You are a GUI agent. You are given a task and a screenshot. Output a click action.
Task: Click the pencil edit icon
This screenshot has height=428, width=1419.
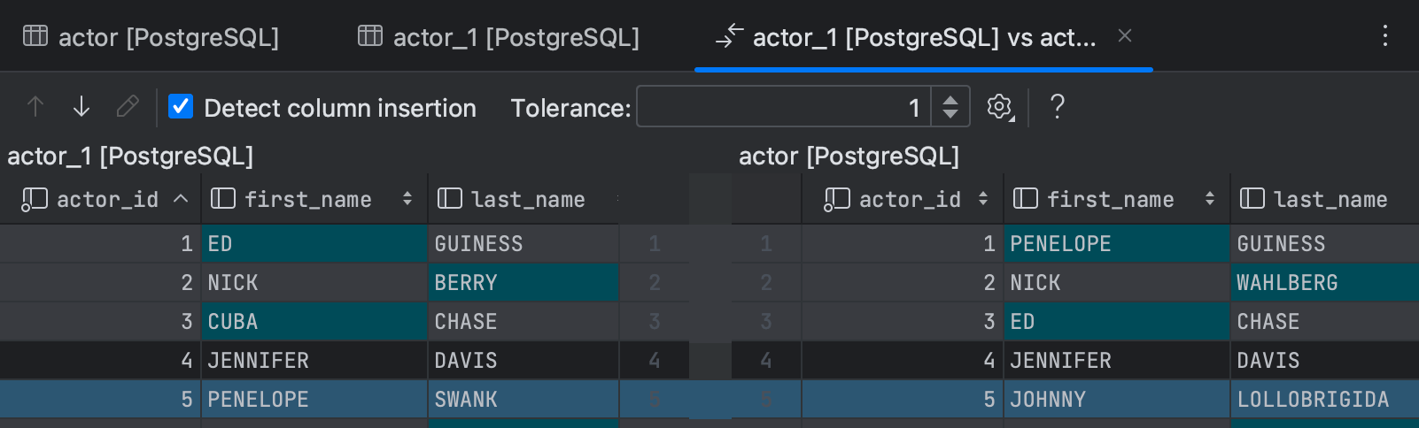pos(128,107)
